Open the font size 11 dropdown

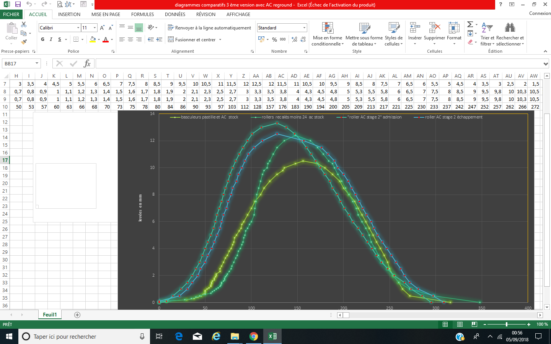95,28
